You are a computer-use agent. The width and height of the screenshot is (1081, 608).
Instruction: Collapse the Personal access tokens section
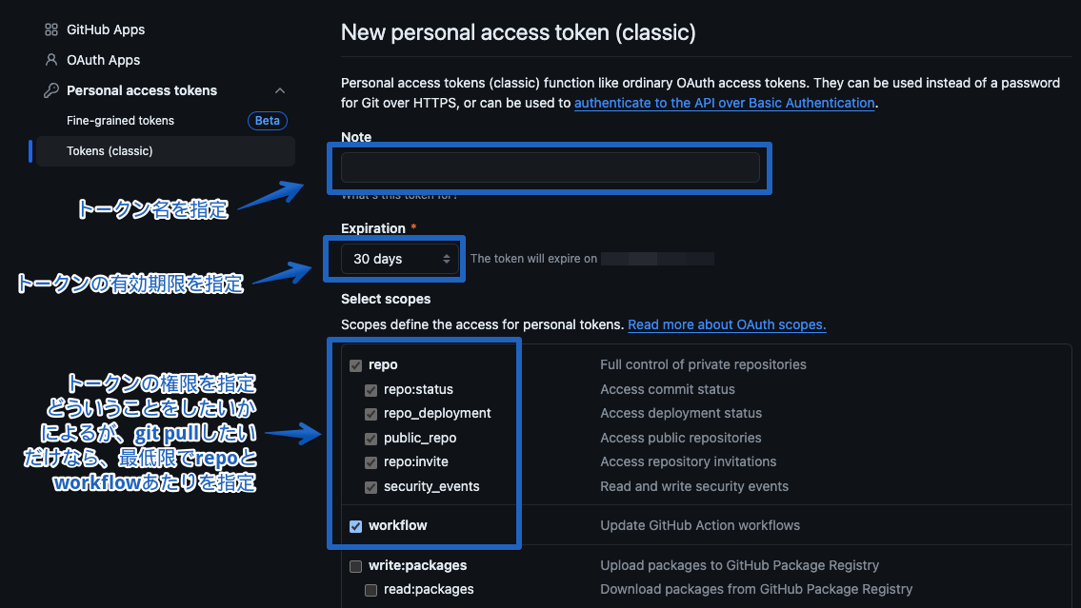(x=280, y=89)
